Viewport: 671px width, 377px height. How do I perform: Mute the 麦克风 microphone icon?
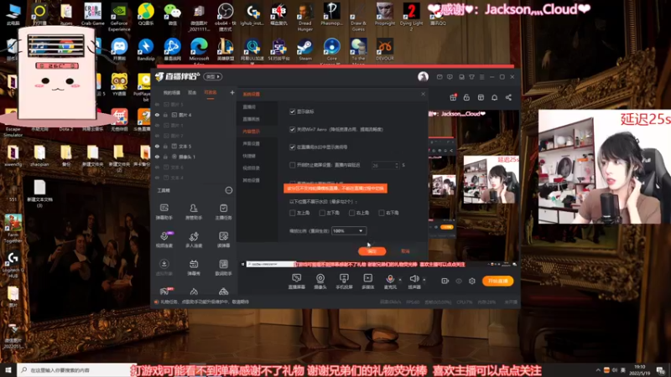point(390,279)
